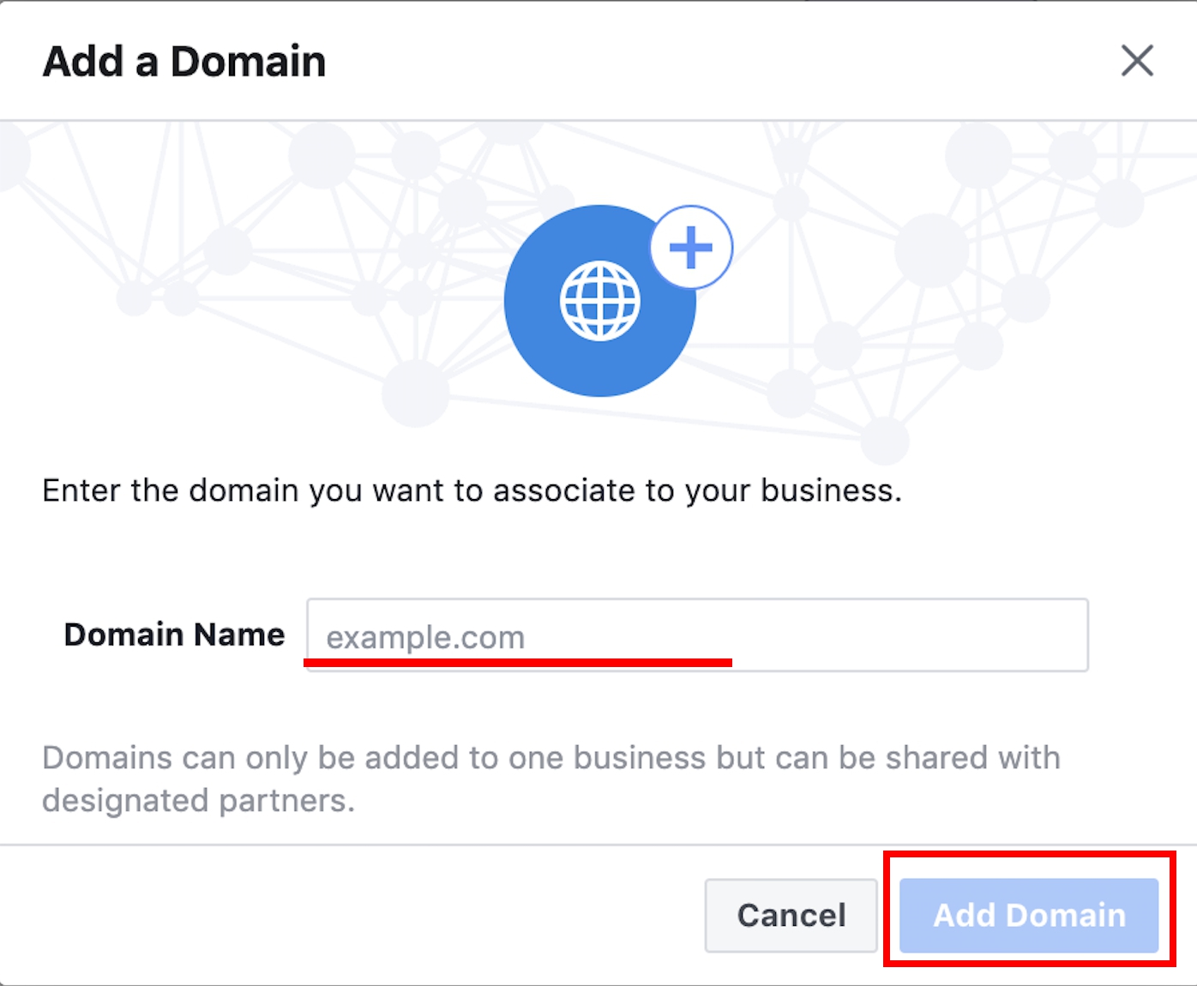Click the Domain Name field label

coord(174,634)
